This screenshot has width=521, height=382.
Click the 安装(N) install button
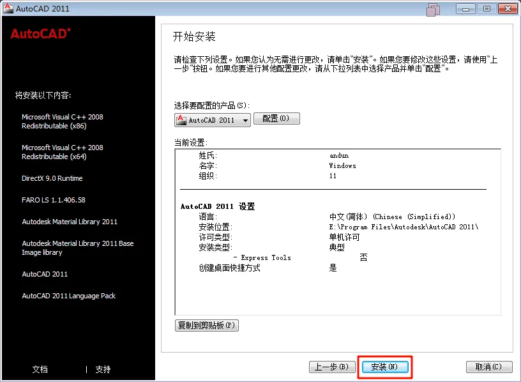point(385,367)
